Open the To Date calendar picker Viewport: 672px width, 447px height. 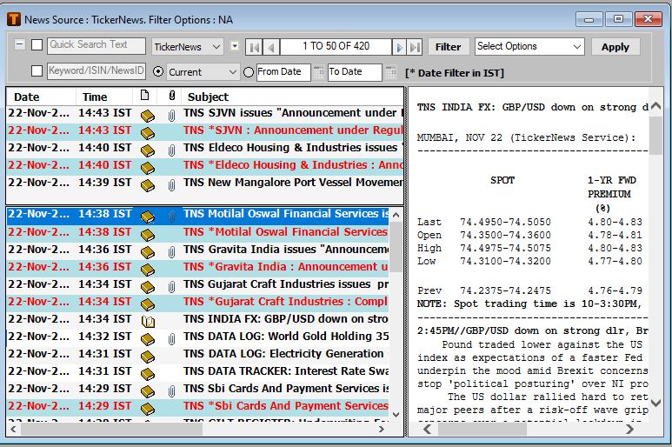coord(390,72)
